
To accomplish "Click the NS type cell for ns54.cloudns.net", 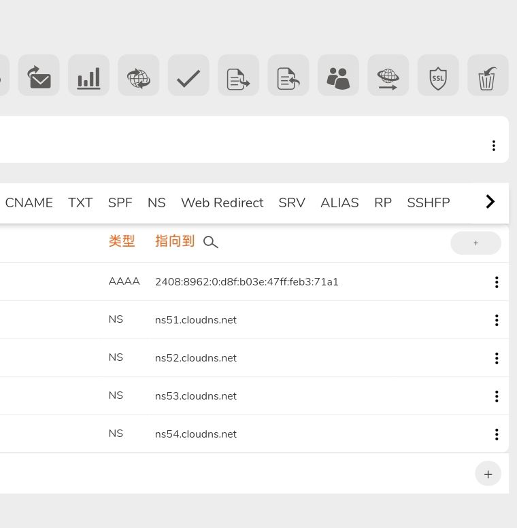I will click(x=116, y=434).
